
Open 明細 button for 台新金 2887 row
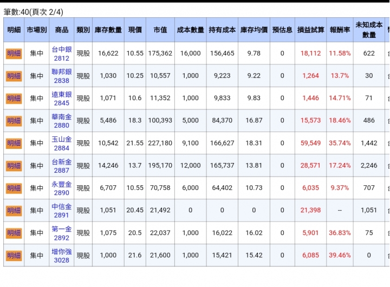(14, 166)
